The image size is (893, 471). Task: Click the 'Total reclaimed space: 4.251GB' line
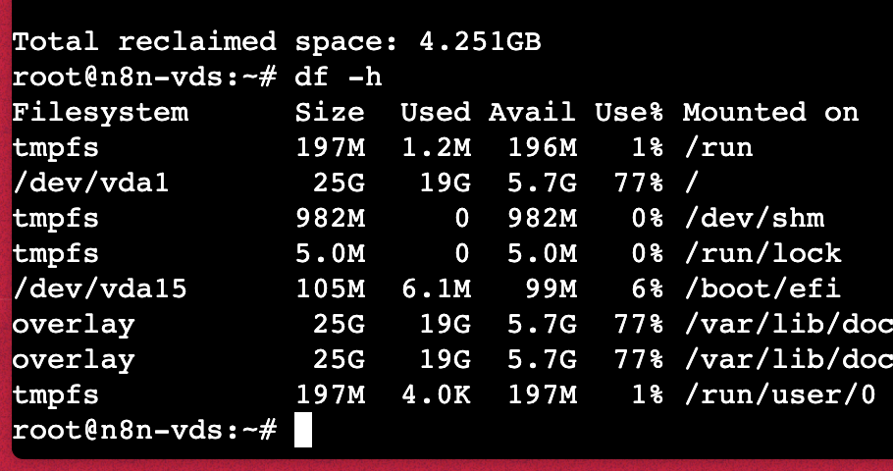click(x=277, y=42)
